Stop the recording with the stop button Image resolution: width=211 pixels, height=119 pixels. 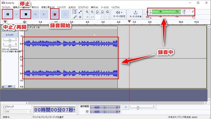click(x=26, y=14)
